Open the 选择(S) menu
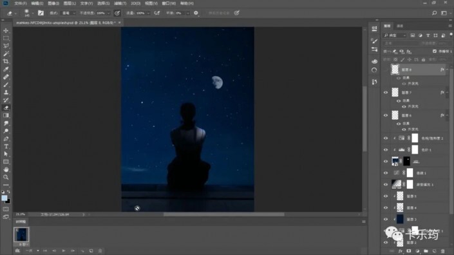The width and height of the screenshot is (454, 255). point(104,3)
